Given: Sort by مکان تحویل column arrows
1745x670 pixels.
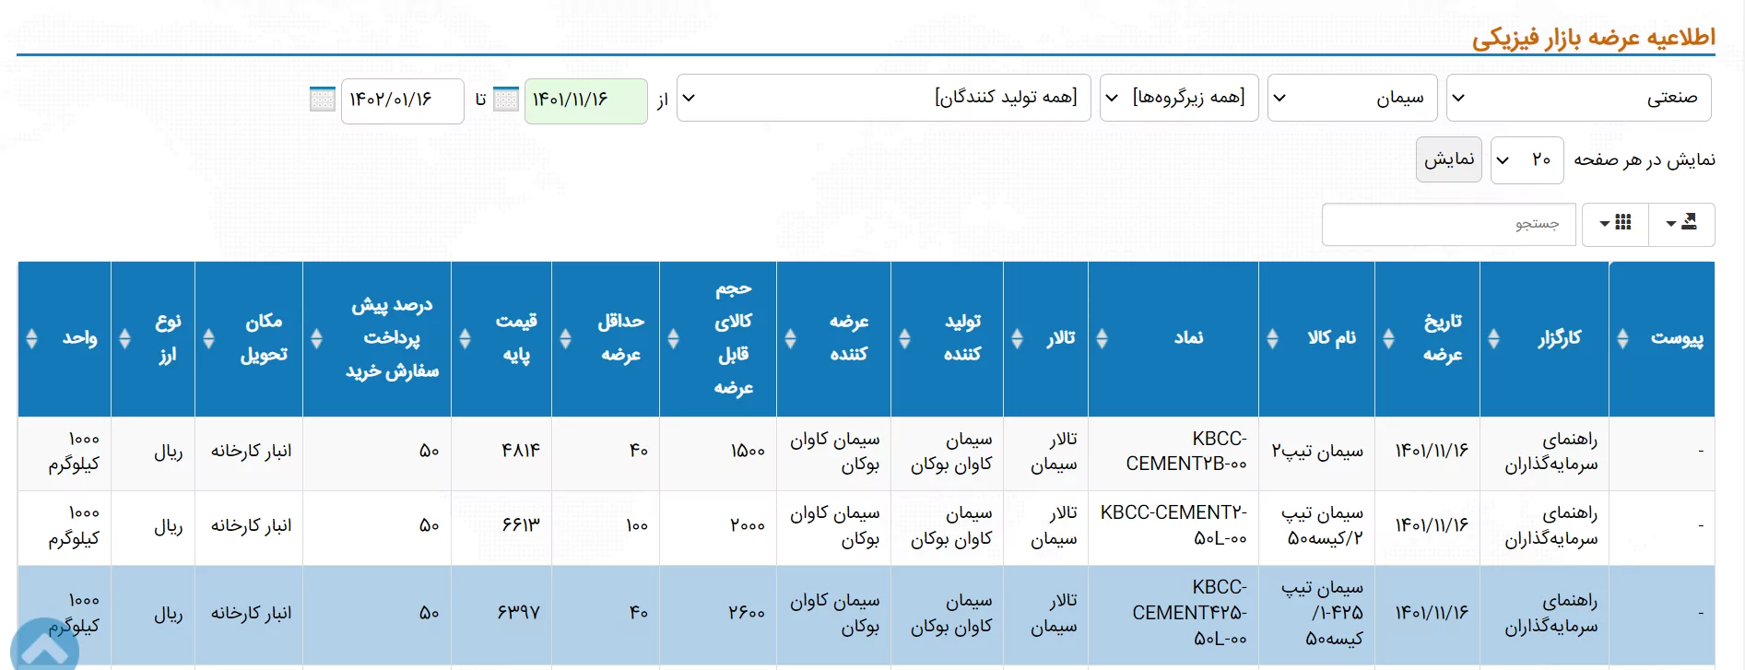Looking at the screenshot, I should pyautogui.click(x=208, y=338).
